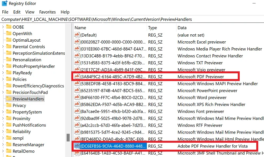This screenshot has height=157, width=264.
Task: Click the 'Microsoft Word previewer' data cell
Action: pos(202,98)
